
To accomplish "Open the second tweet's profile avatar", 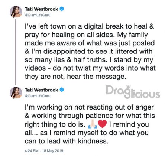I will tap(16, 92).
